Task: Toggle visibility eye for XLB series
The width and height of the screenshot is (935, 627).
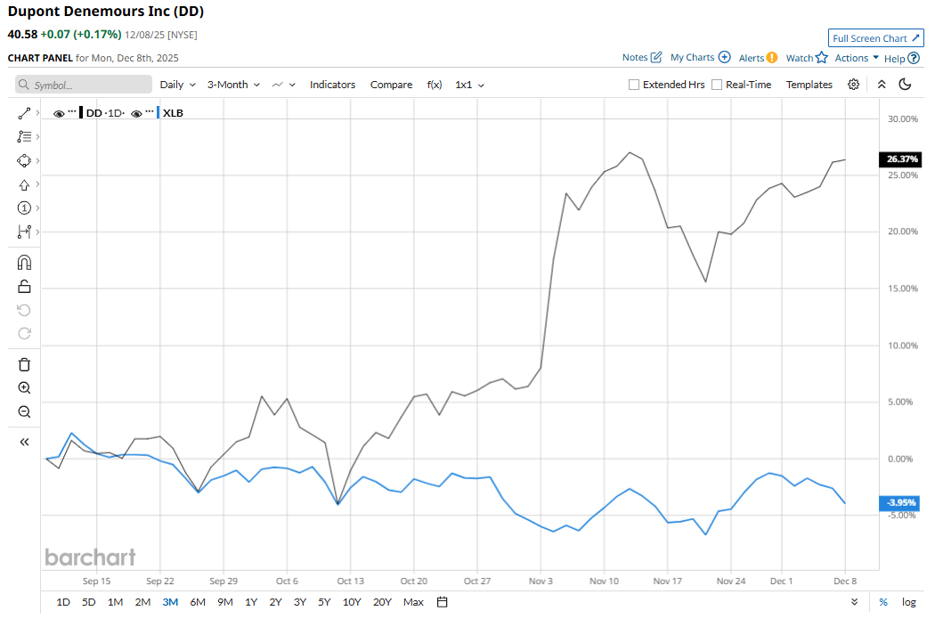Action: [x=136, y=113]
